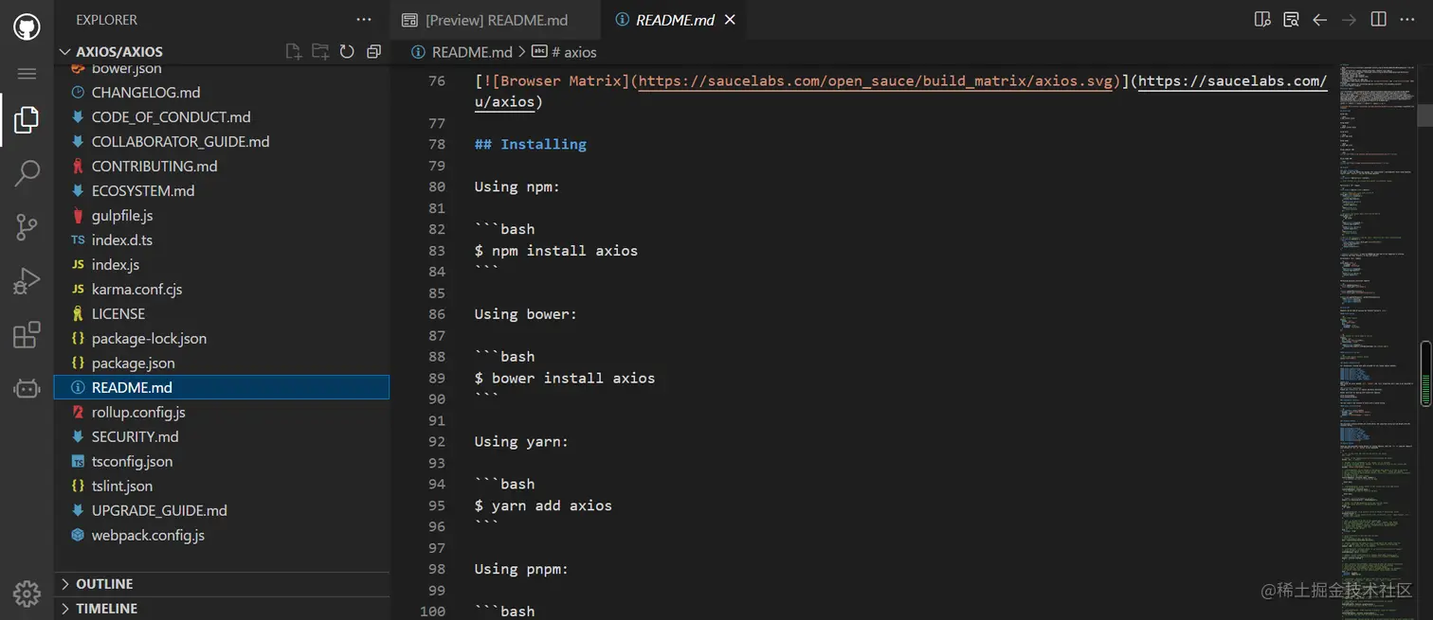1433x620 pixels.
Task: Select README.md in the file tree
Action: (x=222, y=388)
